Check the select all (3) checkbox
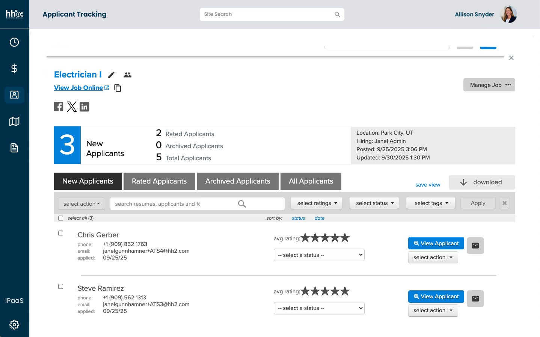The height and width of the screenshot is (337, 540). pos(61,218)
